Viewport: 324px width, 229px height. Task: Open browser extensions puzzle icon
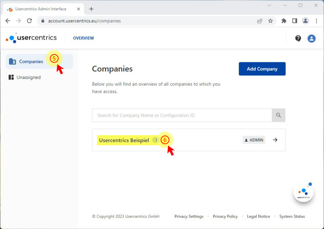pyautogui.click(x=284, y=21)
